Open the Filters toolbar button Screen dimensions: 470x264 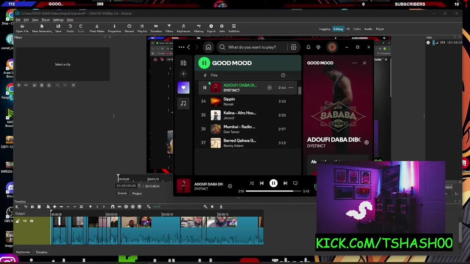point(169,28)
